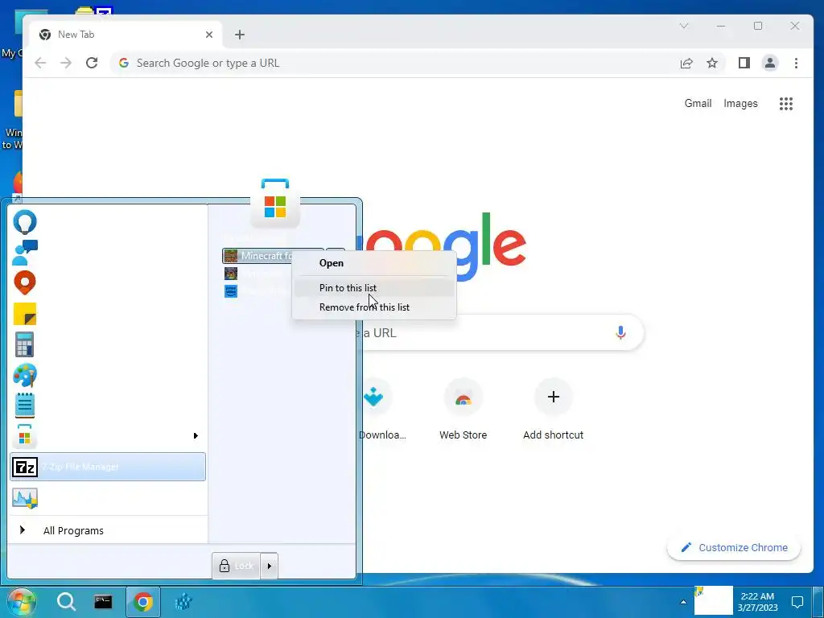
Task: Click Add shortcut button
Action: click(x=554, y=411)
